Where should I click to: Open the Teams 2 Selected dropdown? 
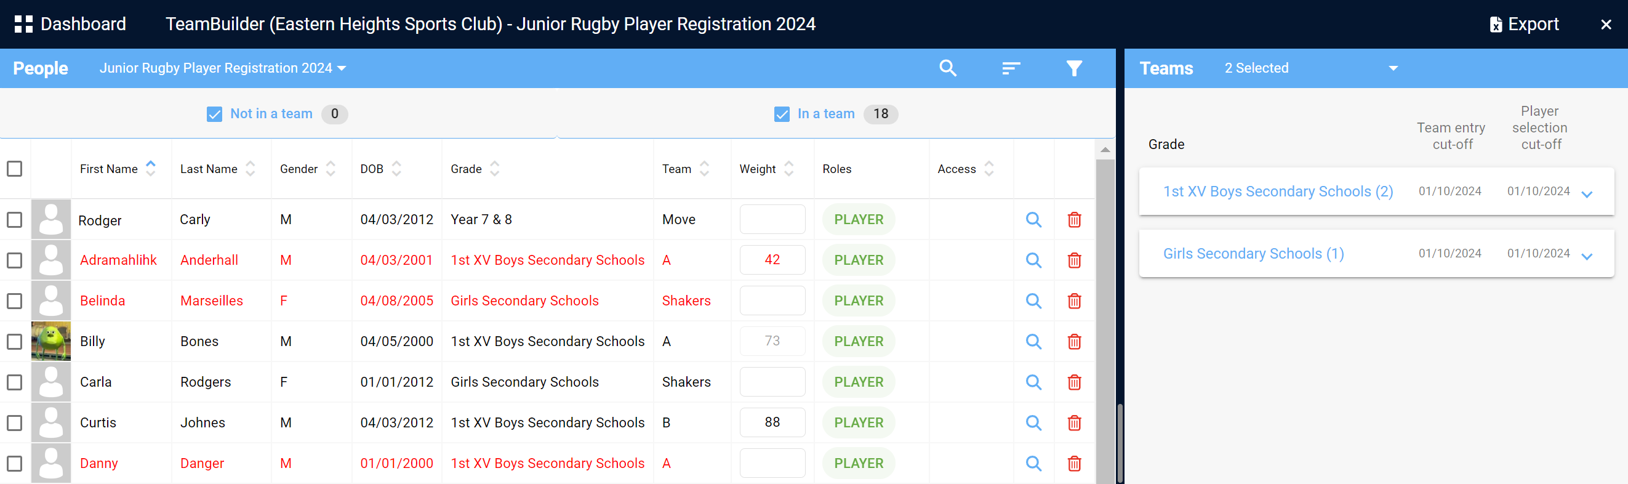click(x=1311, y=68)
